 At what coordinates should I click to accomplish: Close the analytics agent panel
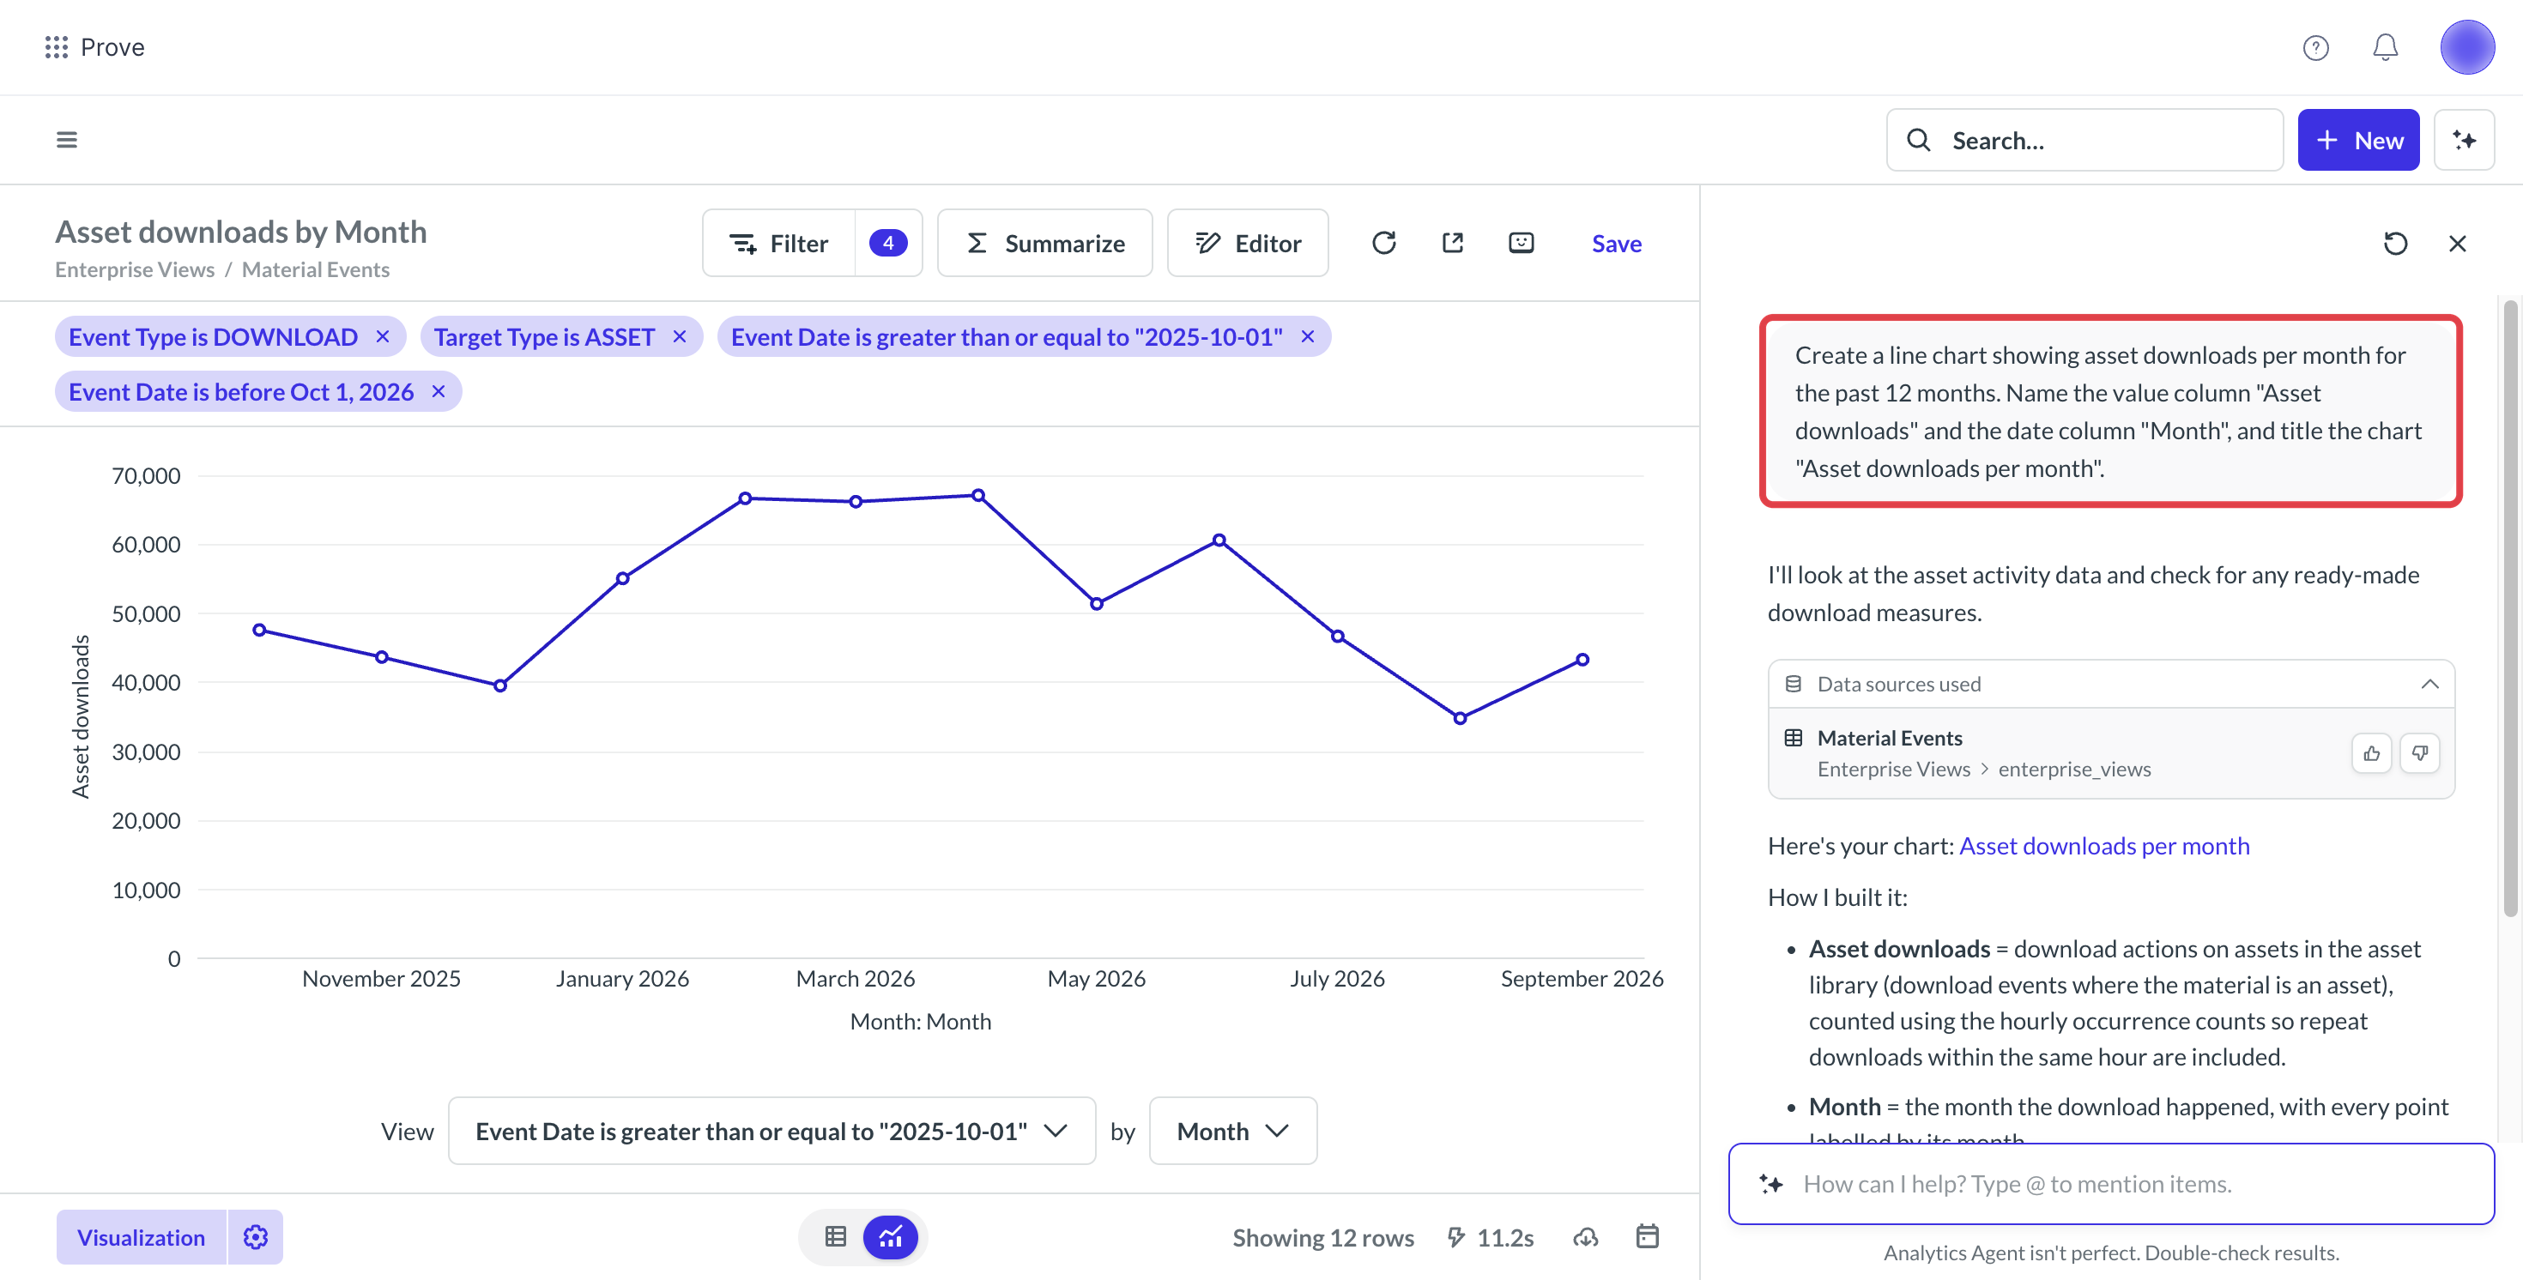point(2458,243)
